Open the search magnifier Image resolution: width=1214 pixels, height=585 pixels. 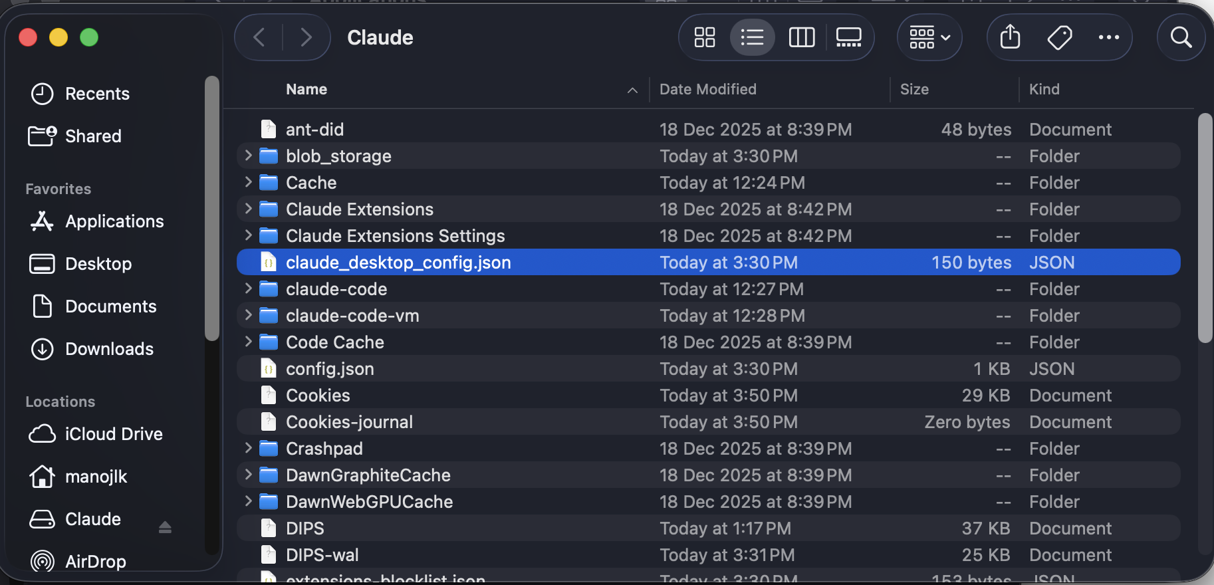(x=1181, y=37)
